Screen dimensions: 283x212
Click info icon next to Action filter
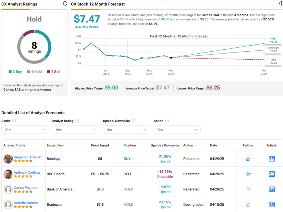[167, 121]
